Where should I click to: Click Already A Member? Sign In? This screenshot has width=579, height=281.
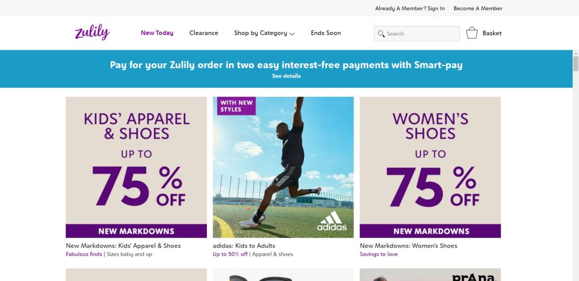pyautogui.click(x=410, y=8)
